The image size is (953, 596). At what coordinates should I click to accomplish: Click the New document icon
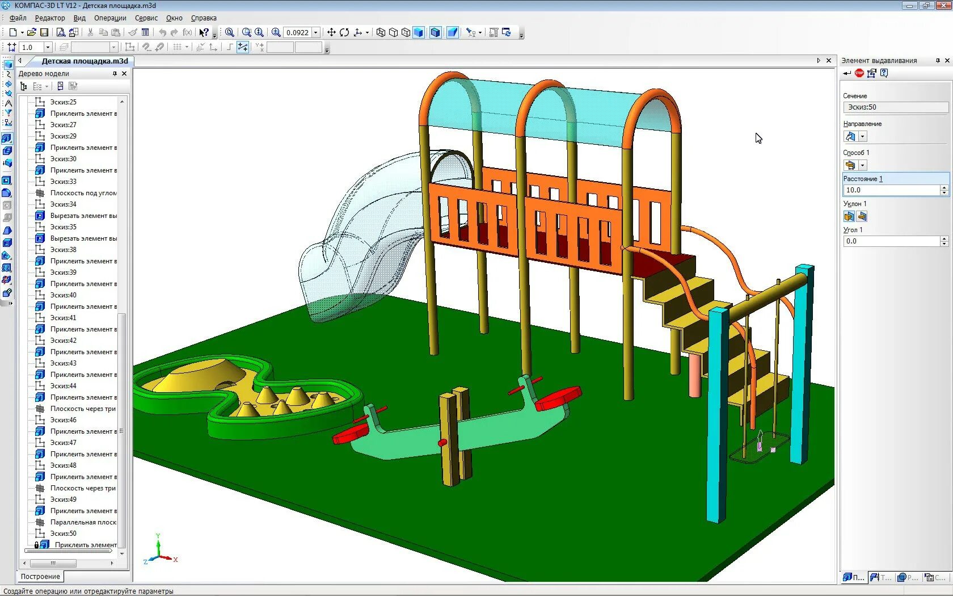click(x=12, y=32)
